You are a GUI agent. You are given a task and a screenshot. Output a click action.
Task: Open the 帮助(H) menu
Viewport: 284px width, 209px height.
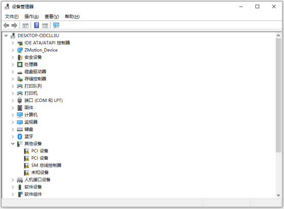(72, 16)
